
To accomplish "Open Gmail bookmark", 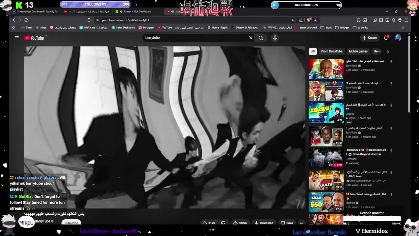I will tap(27, 28).
